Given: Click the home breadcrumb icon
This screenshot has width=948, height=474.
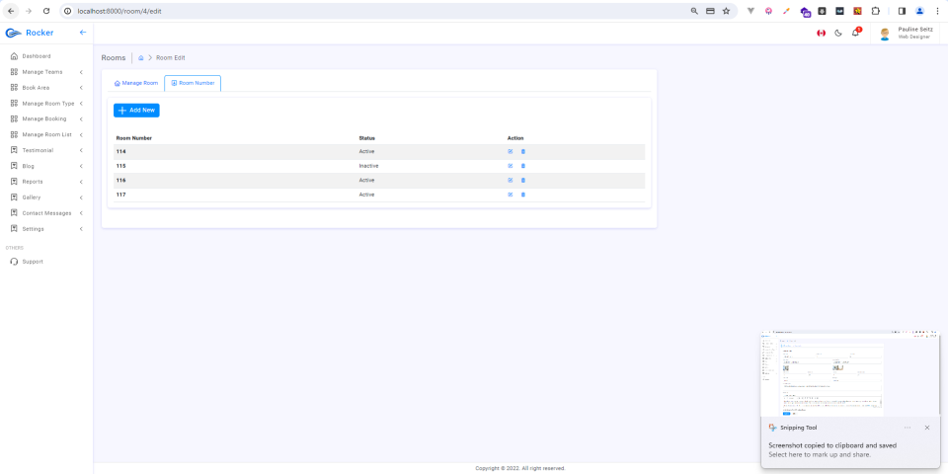Looking at the screenshot, I should 141,58.
